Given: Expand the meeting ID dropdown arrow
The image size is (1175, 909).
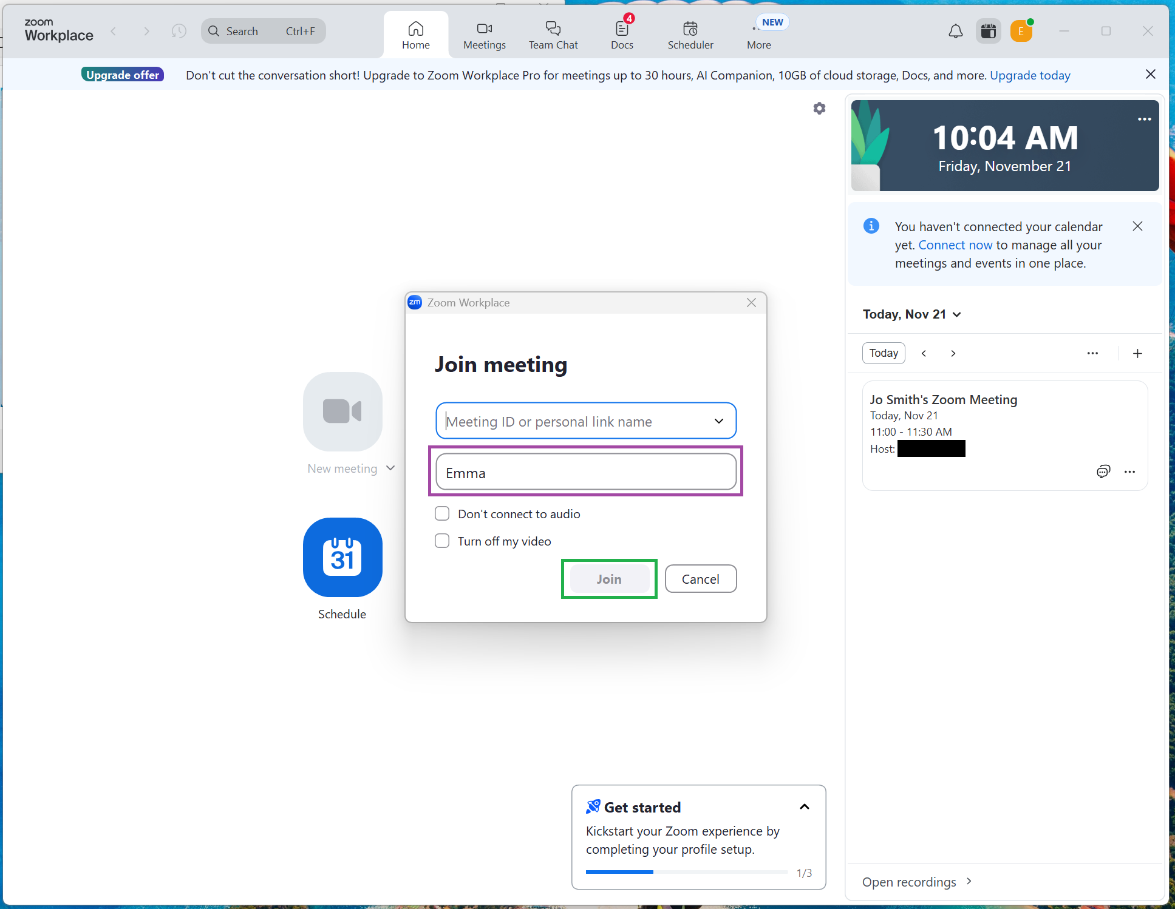Looking at the screenshot, I should (x=719, y=421).
